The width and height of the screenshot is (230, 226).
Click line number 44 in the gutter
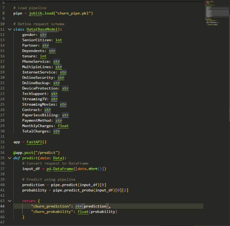click(3, 206)
